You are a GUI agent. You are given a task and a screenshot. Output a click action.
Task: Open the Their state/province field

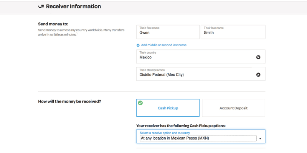[196, 74]
